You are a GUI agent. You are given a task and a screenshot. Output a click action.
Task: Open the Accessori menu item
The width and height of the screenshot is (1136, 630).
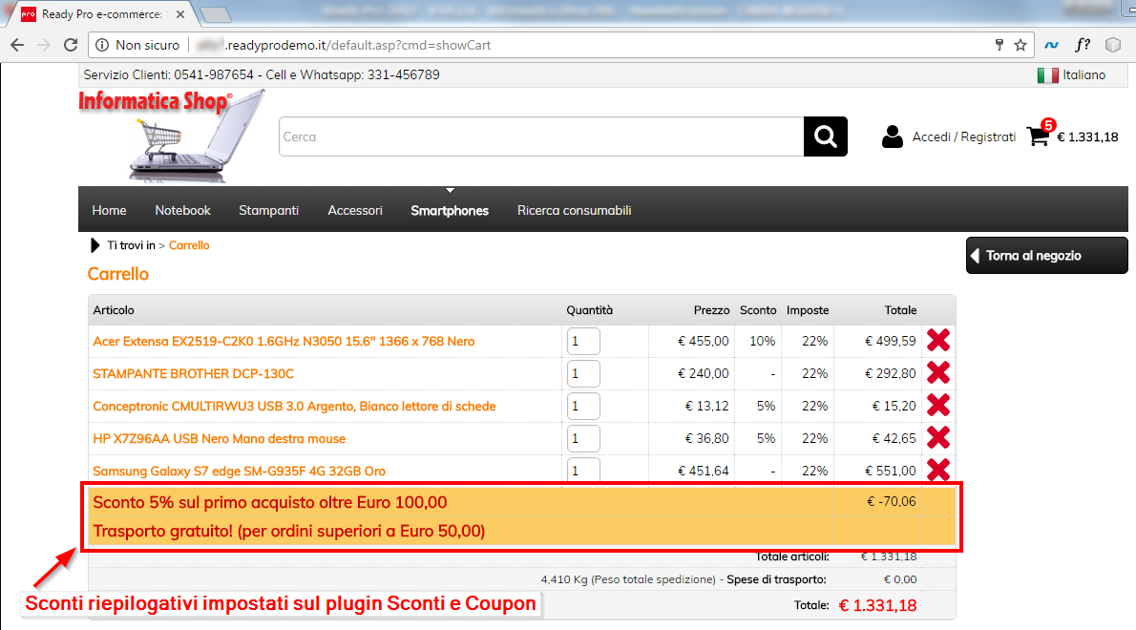(x=355, y=210)
